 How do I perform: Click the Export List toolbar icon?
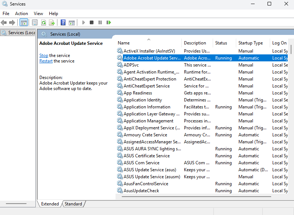coord(52,22)
